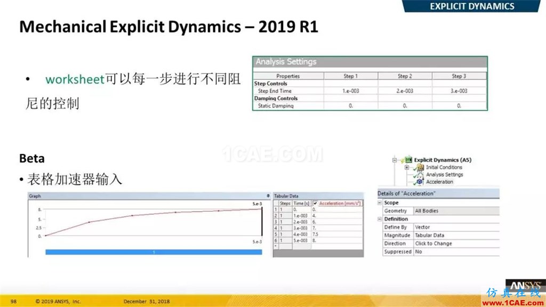Image resolution: width=546 pixels, height=307 pixels.
Task: Click the Step End Time row label
Action: click(275, 91)
